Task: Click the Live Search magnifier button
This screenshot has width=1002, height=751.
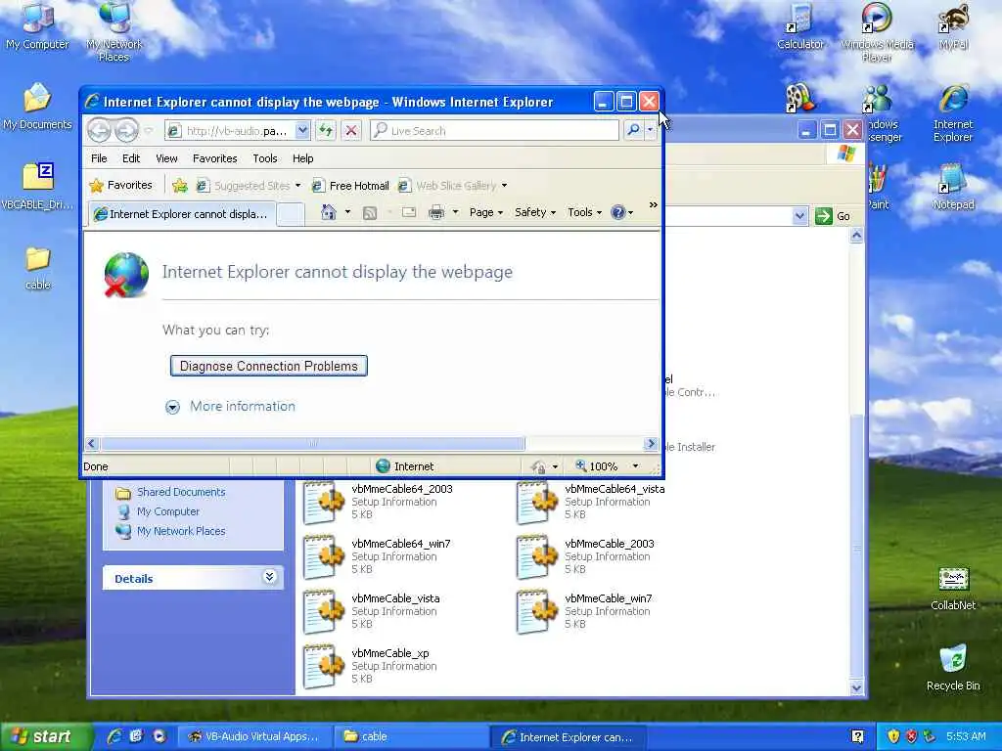Action: (x=633, y=130)
